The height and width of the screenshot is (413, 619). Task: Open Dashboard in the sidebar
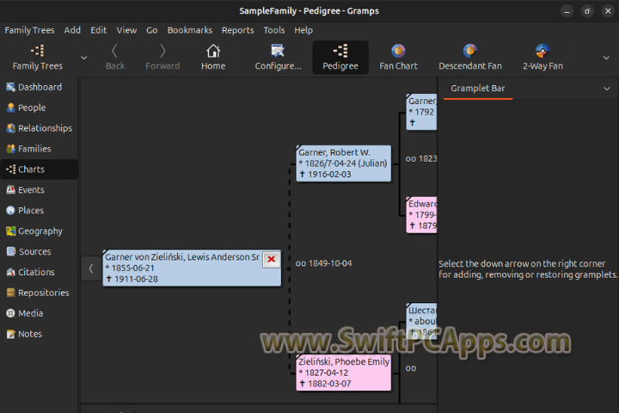point(39,87)
